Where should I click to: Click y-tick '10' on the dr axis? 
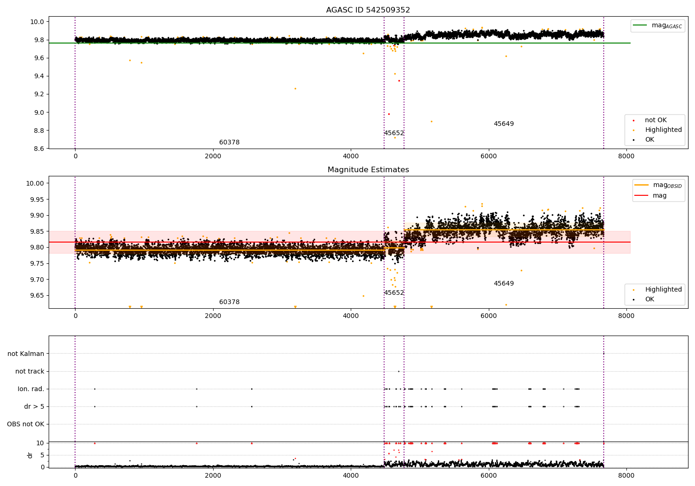41,443
